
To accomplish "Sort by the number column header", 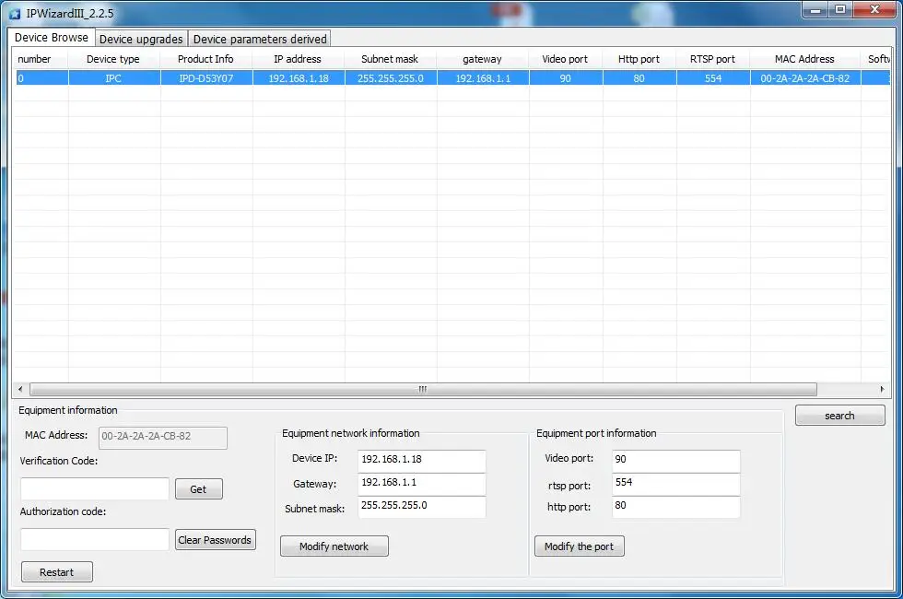I will tap(40, 59).
